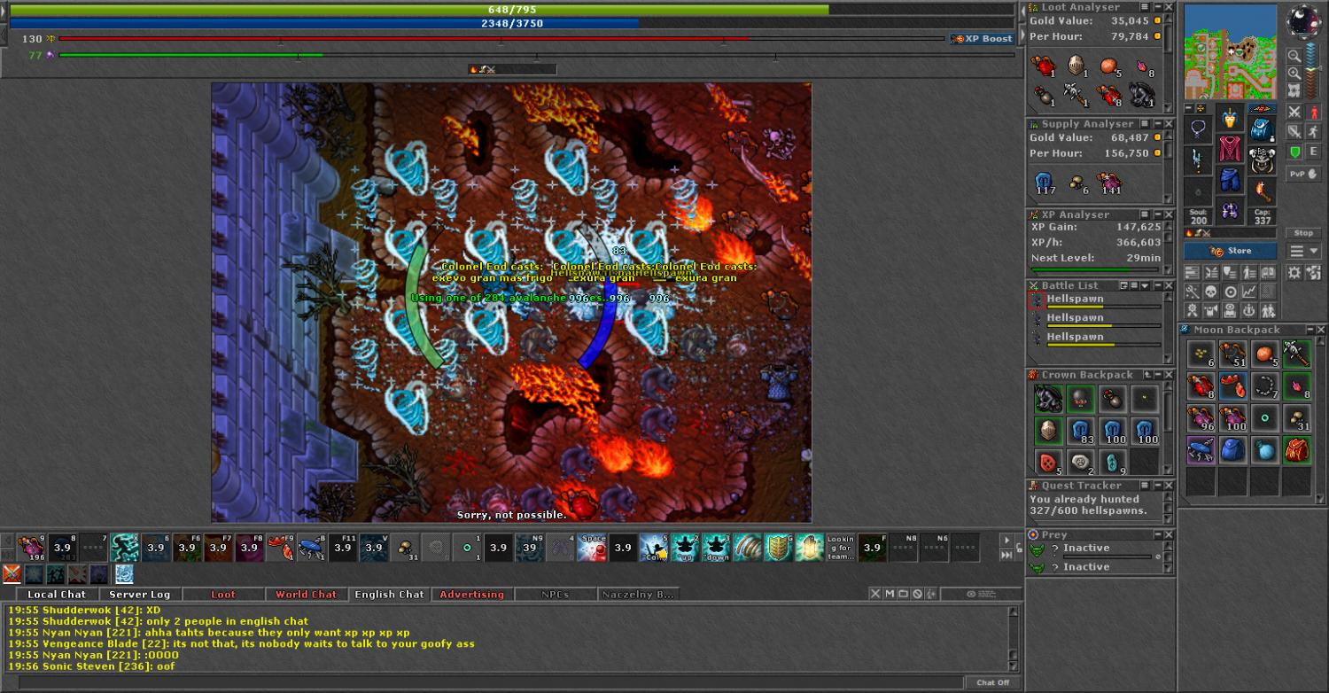Open the analytics chart icon

[1249, 292]
